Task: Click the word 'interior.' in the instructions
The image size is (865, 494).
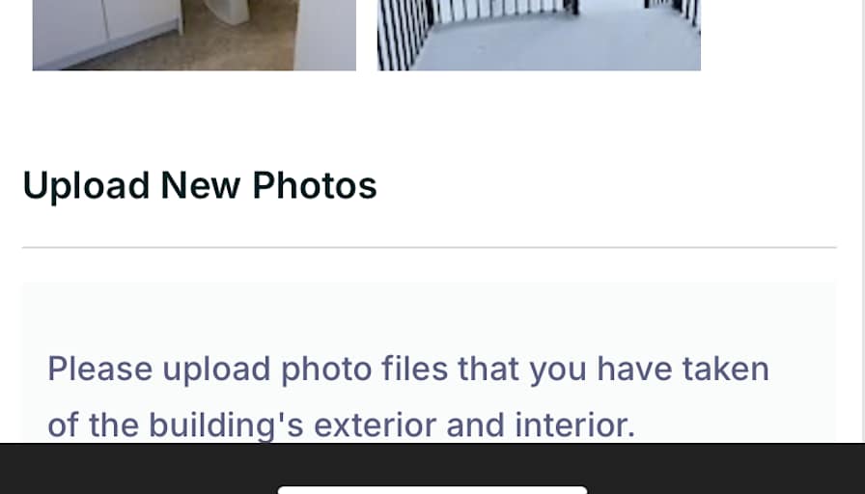Action: coord(574,425)
